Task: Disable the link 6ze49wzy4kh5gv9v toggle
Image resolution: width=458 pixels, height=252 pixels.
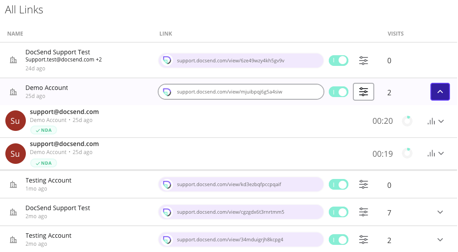Action: [x=339, y=61]
